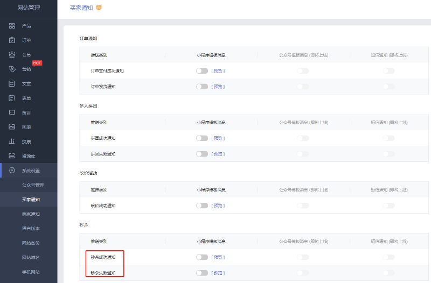Select the 资源库 storage icon
This screenshot has height=283, width=431.
point(11,156)
